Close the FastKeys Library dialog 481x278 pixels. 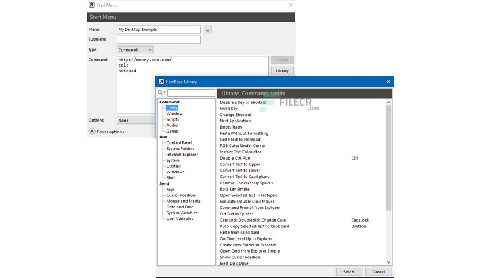(x=388, y=82)
